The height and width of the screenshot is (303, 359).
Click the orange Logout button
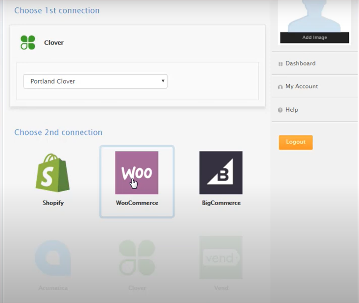pyautogui.click(x=296, y=142)
